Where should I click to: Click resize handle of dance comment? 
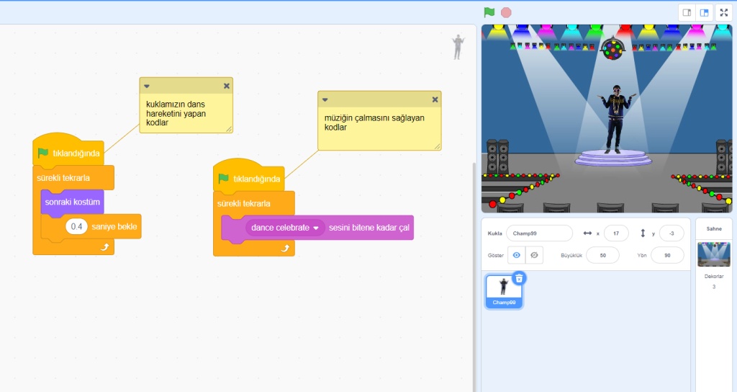coord(229,129)
